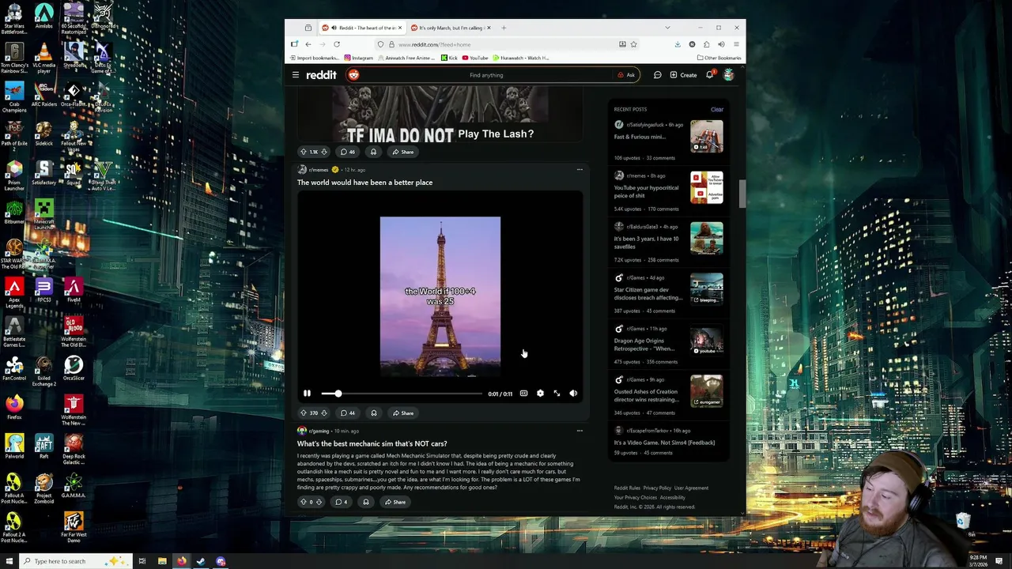Upvote the Eiffel Tower meme post

303,413
